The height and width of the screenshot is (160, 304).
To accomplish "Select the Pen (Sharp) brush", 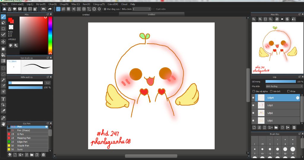I will point(28,130).
